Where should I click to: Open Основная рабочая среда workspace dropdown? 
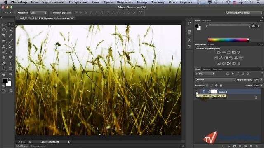(244, 13)
